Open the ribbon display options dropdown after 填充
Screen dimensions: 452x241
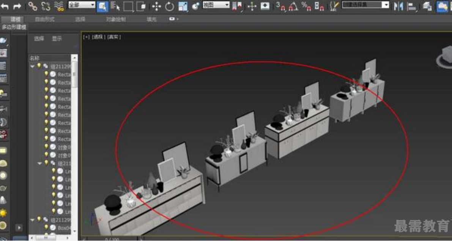point(174,19)
